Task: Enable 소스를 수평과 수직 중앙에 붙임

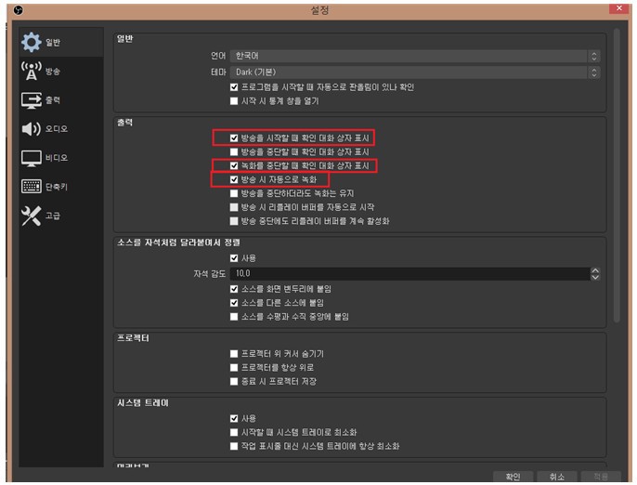Action: click(234, 317)
